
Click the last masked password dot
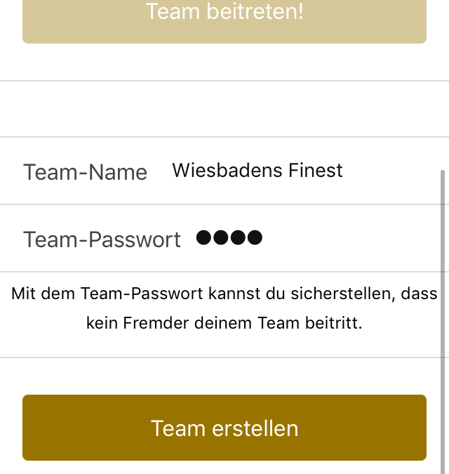255,237
